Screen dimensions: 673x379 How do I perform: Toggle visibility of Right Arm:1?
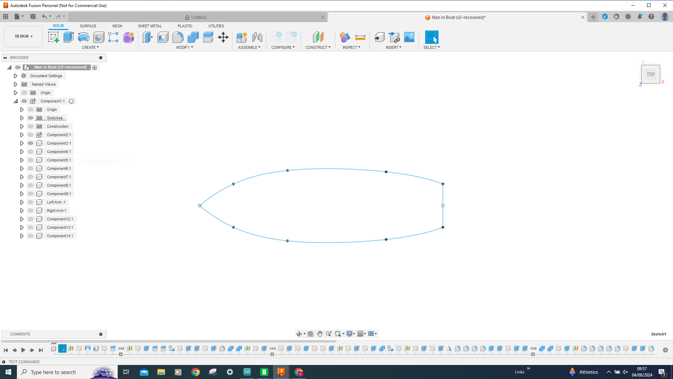[x=30, y=210]
